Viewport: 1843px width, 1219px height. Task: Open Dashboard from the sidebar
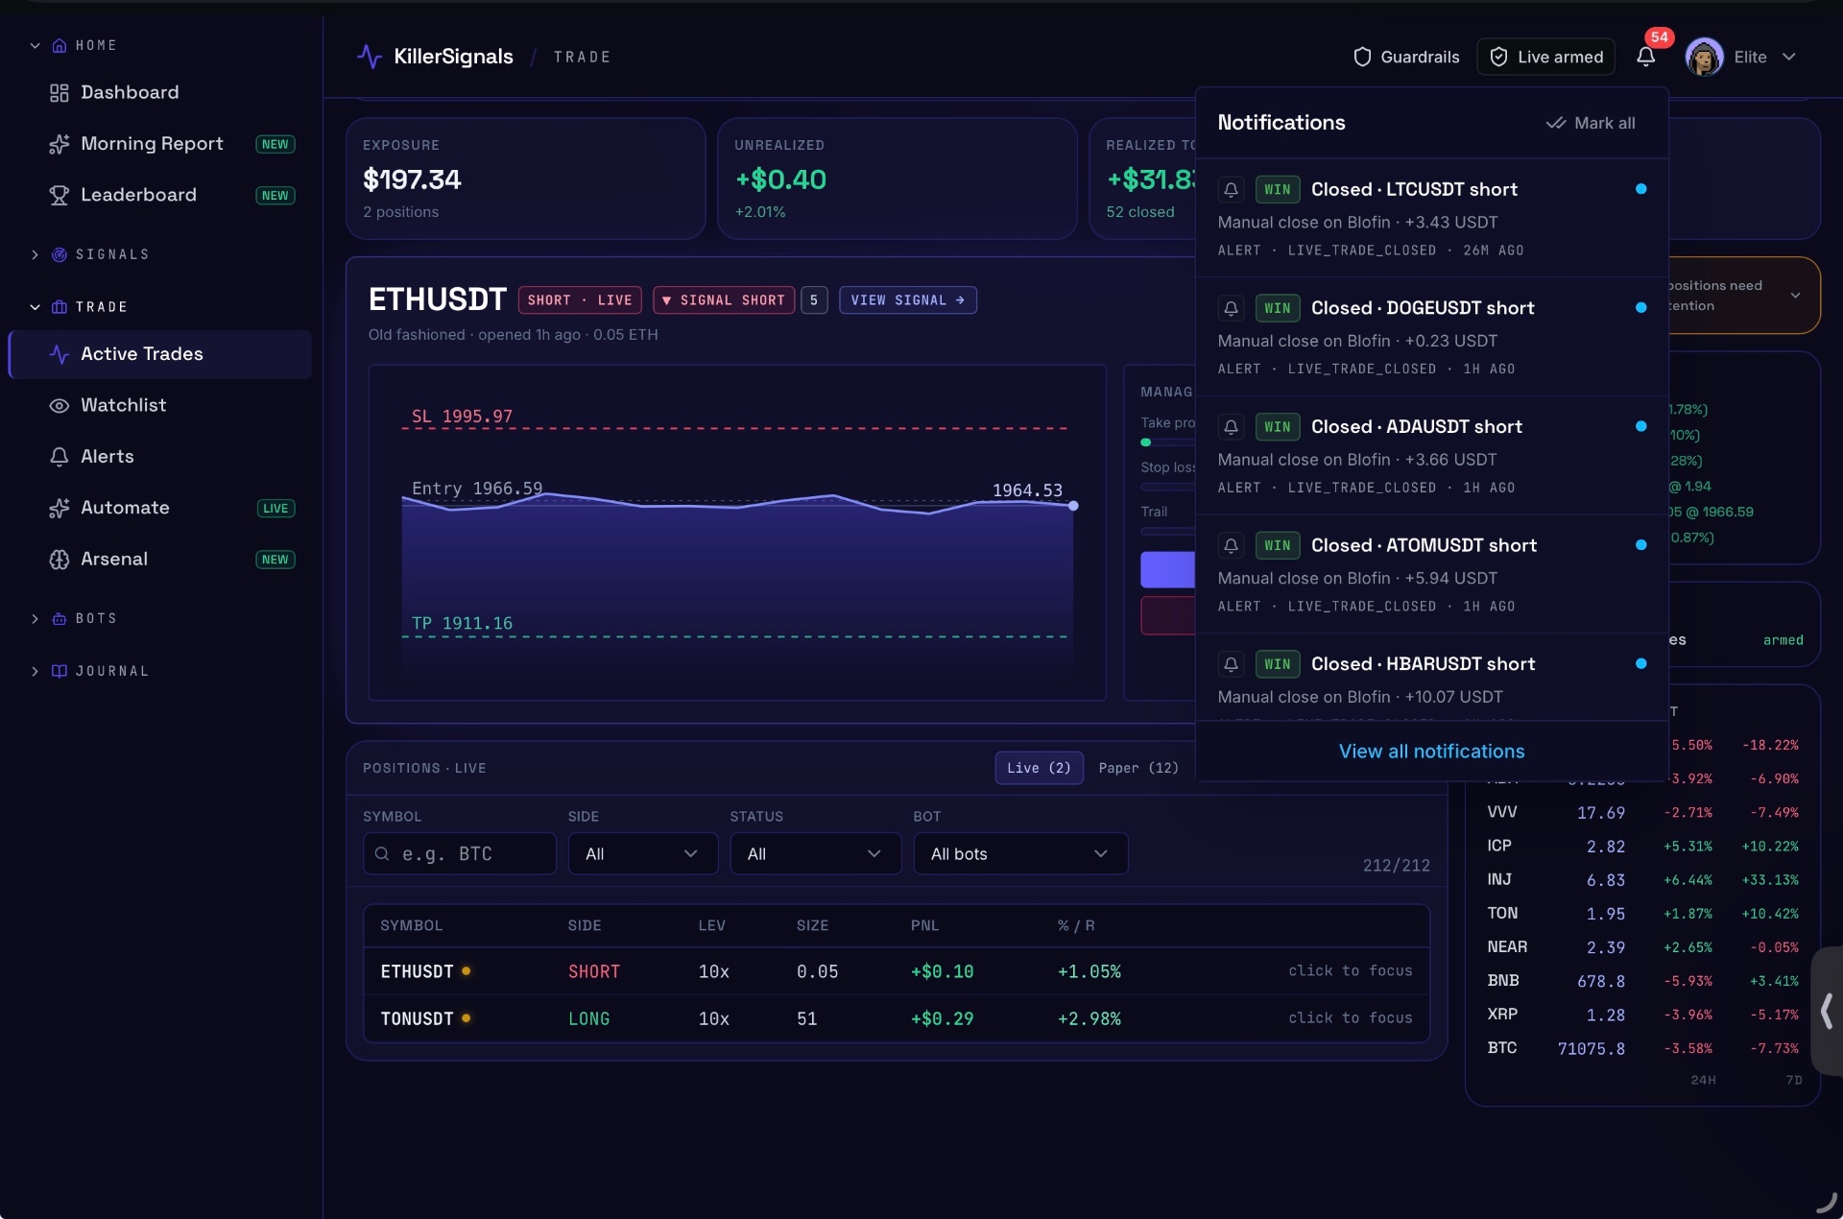[159, 92]
